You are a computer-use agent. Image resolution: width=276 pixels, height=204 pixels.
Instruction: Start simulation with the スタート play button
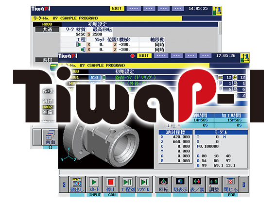click(94, 185)
